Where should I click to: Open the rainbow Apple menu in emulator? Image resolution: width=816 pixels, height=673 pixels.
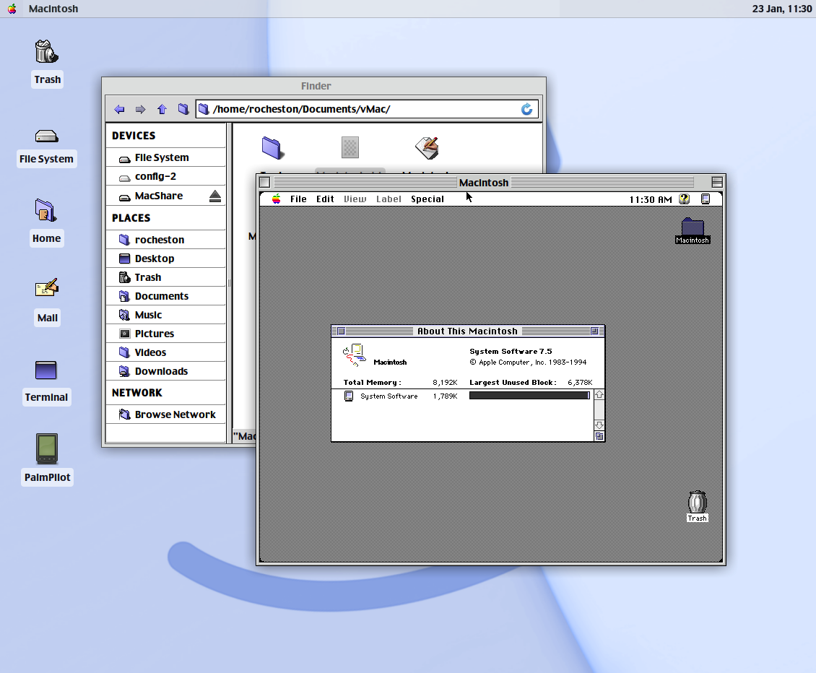click(277, 199)
